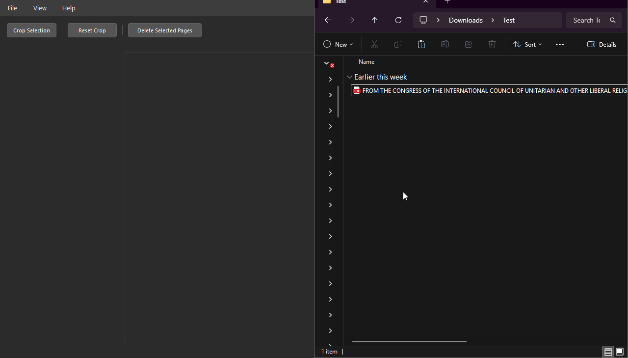Open the Help menu
The width and height of the screenshot is (628, 358).
pos(69,8)
